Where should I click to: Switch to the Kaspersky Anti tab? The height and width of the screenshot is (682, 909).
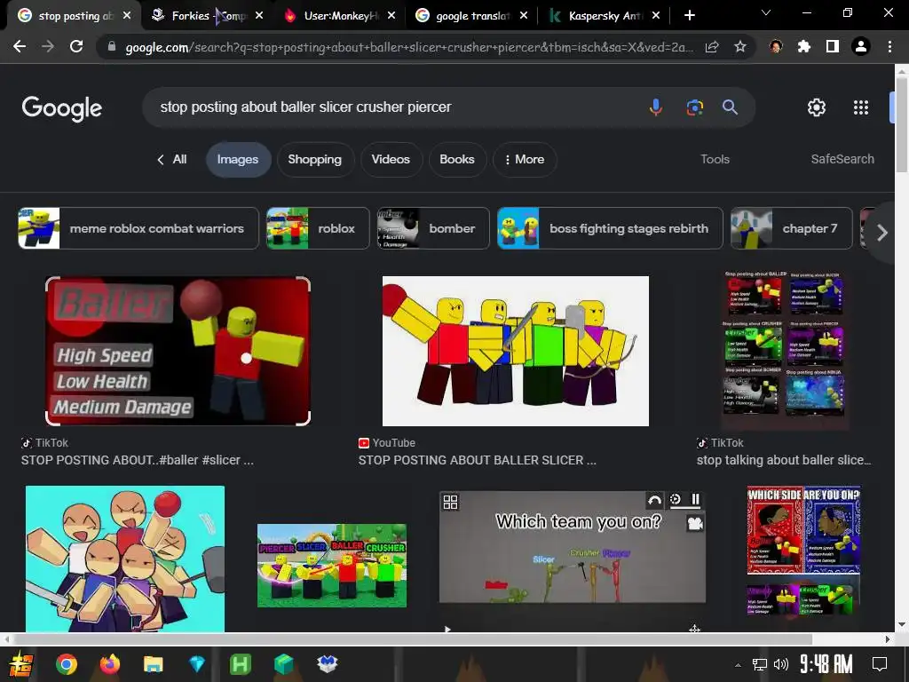605,16
